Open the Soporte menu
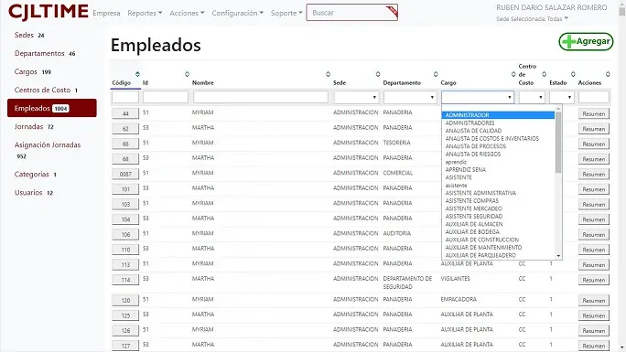The width and height of the screenshot is (626, 352). (286, 13)
